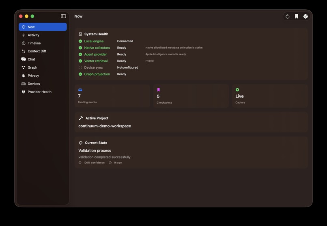
Task: Click the Pending events label
Action: pos(87,102)
